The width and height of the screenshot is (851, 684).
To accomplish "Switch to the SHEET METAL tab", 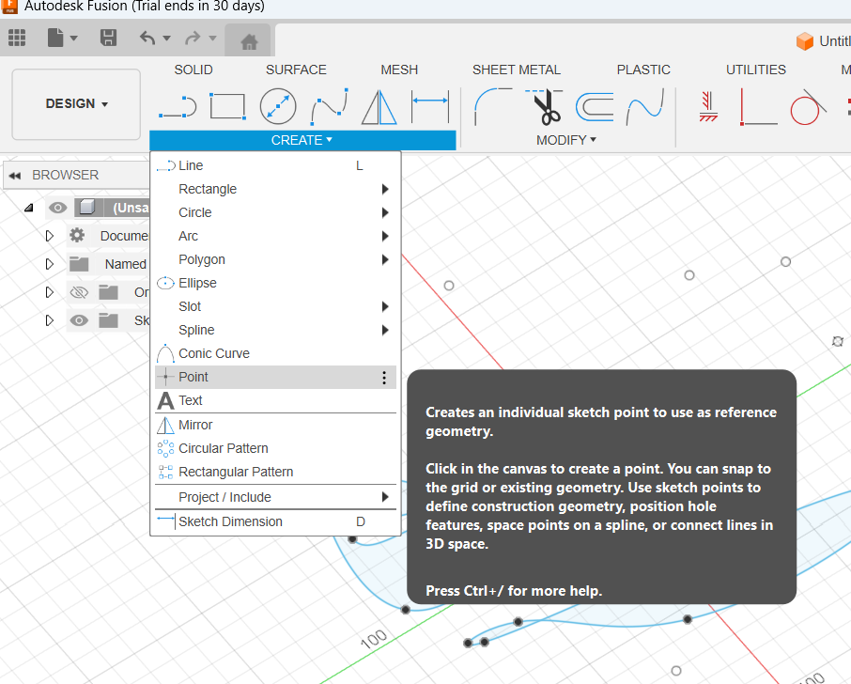I will click(516, 70).
